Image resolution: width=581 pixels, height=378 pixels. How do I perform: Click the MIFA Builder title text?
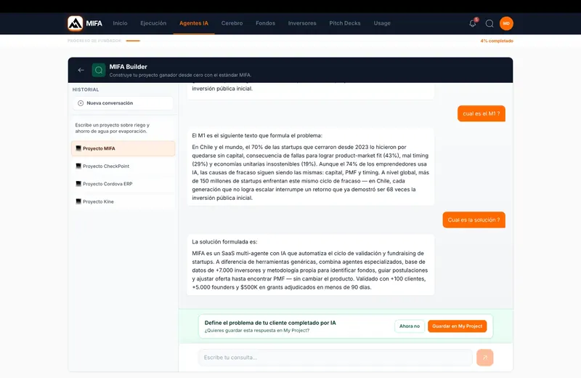pyautogui.click(x=129, y=67)
